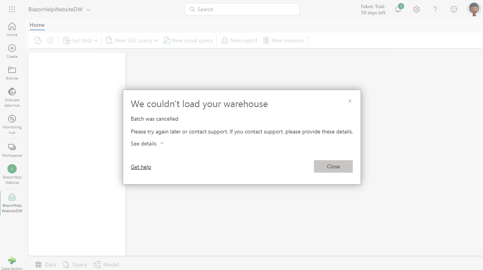Switch to the Data view tab
Viewport: 483px width, 270px height.
pos(46,265)
